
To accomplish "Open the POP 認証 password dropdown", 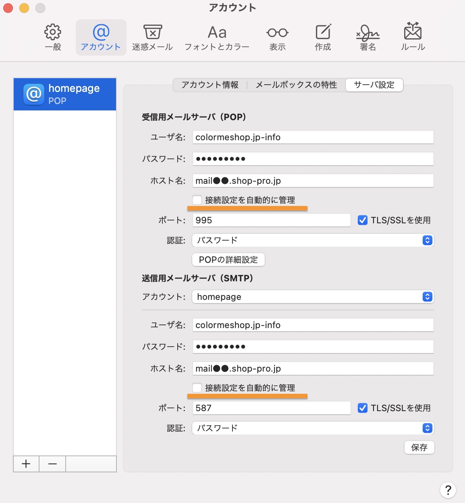I will coord(313,240).
